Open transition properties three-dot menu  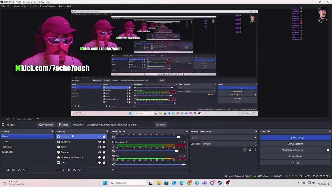[x=255, y=149]
